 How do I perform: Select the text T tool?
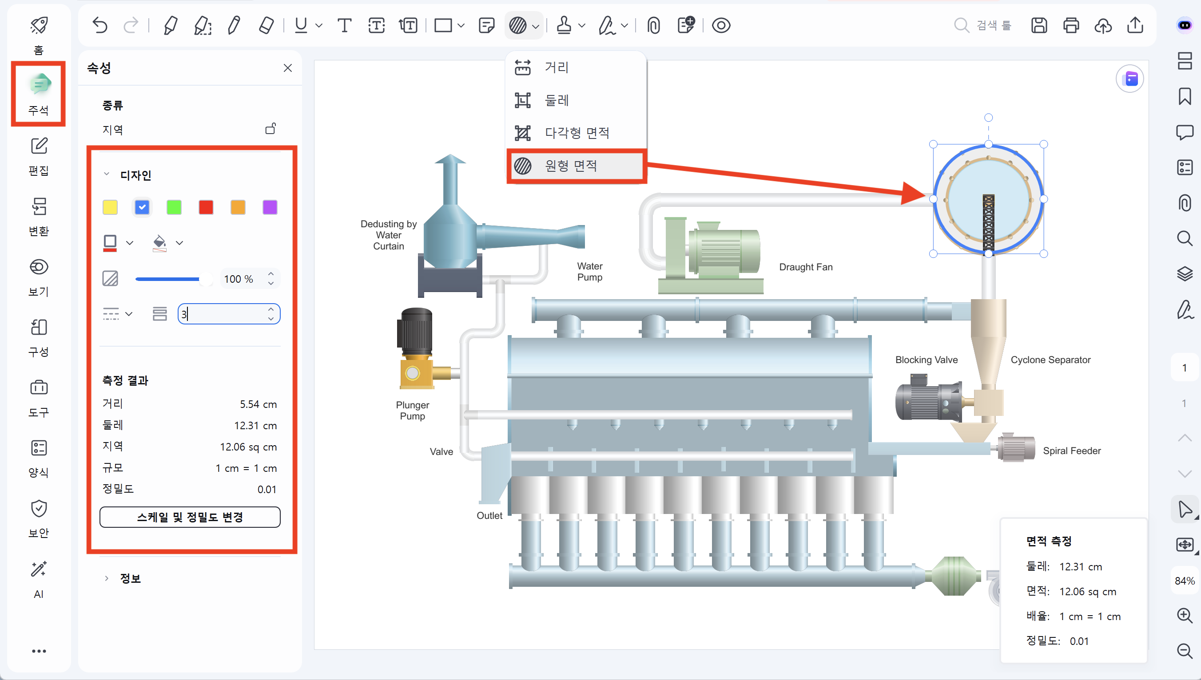coord(344,25)
